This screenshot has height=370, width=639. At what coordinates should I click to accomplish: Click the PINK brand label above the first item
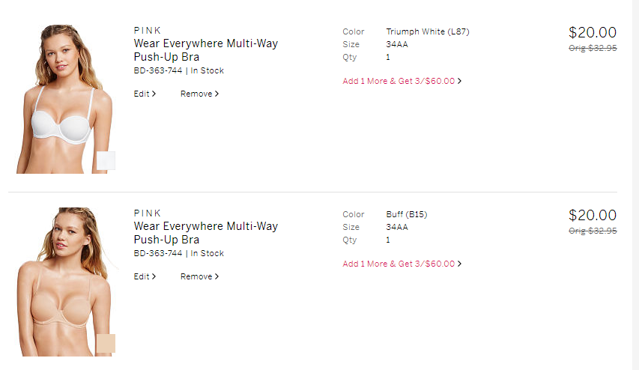(148, 31)
